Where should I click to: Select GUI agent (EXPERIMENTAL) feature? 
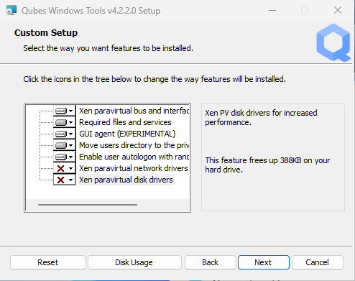(127, 134)
